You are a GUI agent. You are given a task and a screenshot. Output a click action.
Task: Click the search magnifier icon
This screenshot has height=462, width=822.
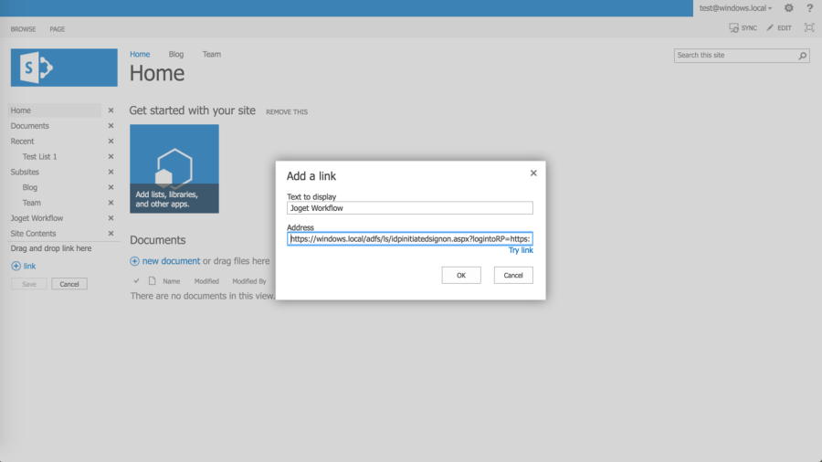pyautogui.click(x=803, y=56)
